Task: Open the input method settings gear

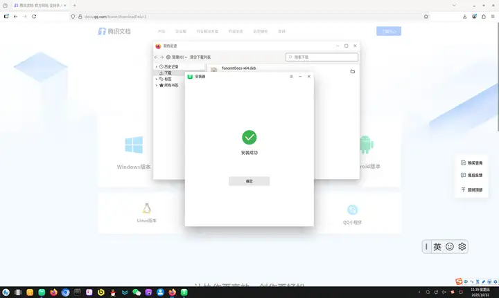Action: (462, 247)
